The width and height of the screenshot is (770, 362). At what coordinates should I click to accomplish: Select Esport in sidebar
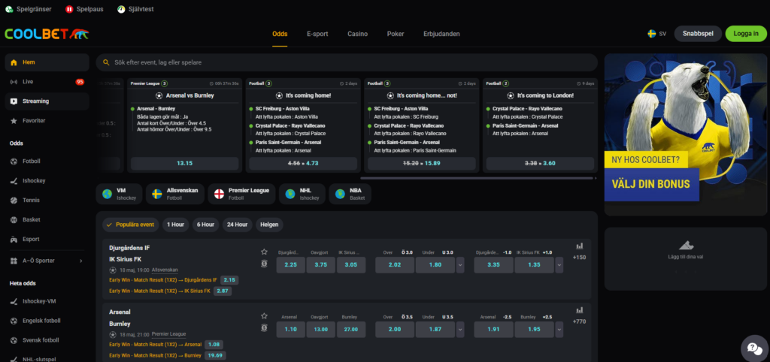pyautogui.click(x=47, y=240)
